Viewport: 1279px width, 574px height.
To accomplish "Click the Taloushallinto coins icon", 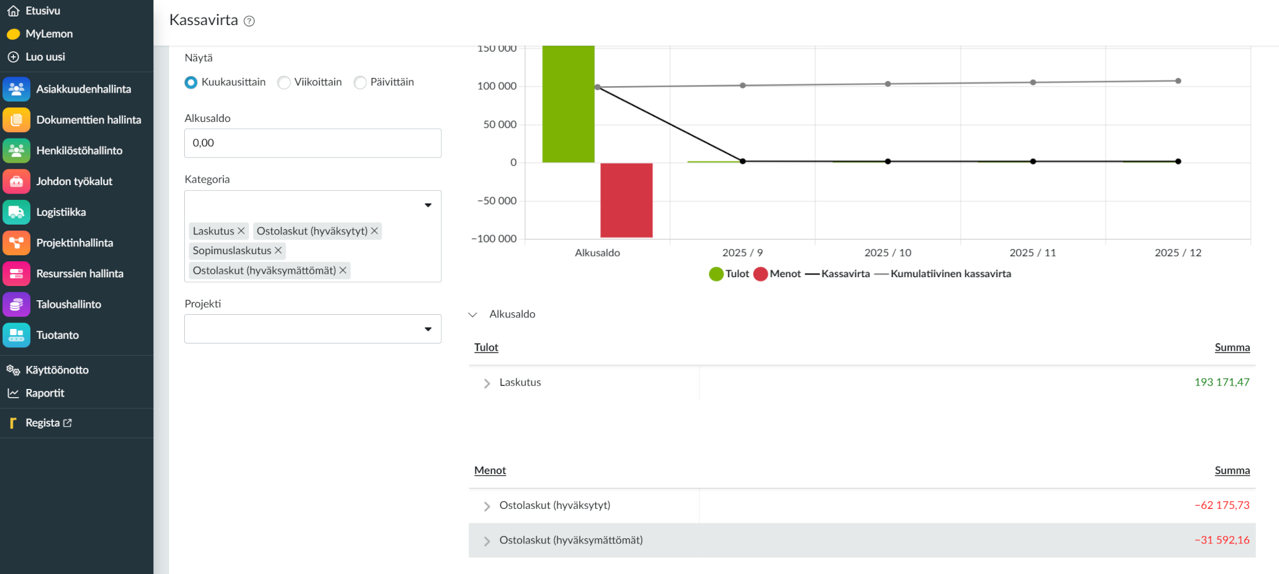I will coord(17,305).
